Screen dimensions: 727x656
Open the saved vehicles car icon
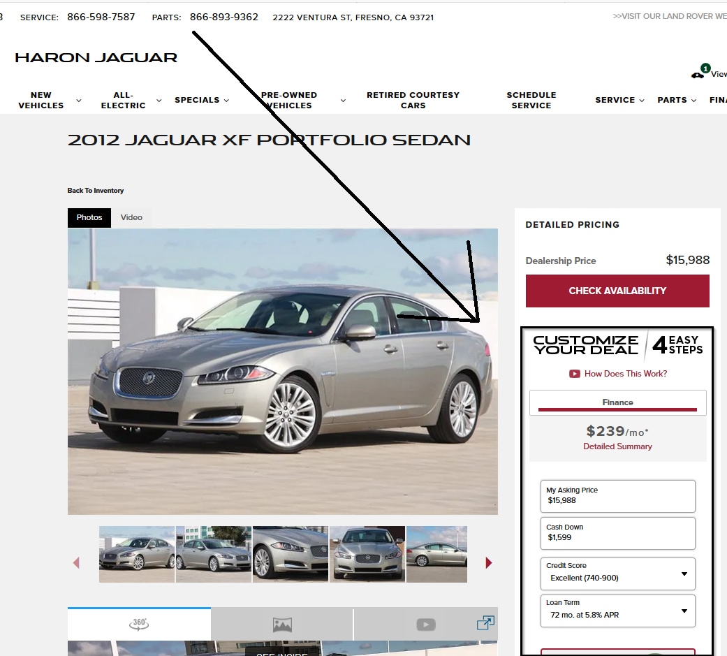698,75
